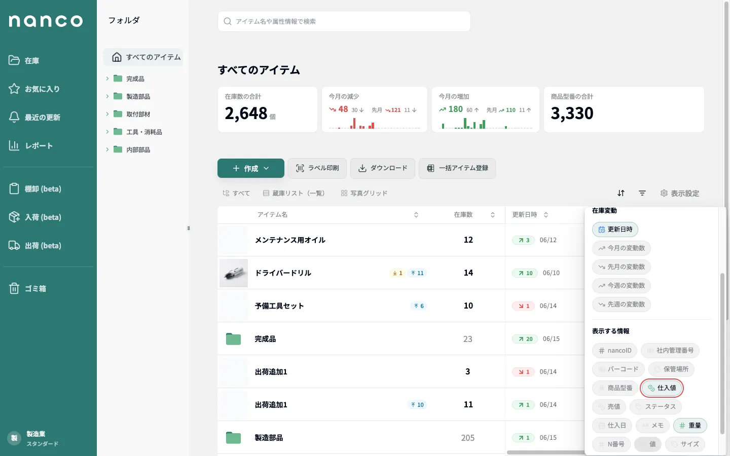
Task: Open 製造部品 folder row icon in list
Action: [233, 438]
